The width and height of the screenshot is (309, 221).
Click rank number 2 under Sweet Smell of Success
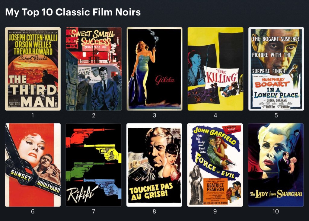(94, 115)
